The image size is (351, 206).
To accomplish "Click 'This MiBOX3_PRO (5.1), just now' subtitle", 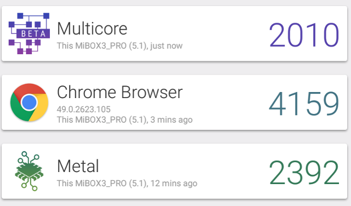I will (x=120, y=45).
